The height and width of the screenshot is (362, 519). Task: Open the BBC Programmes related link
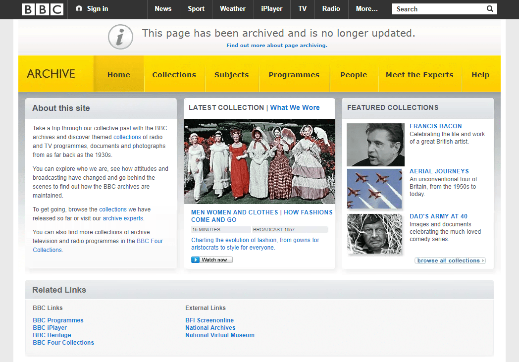tap(58, 320)
